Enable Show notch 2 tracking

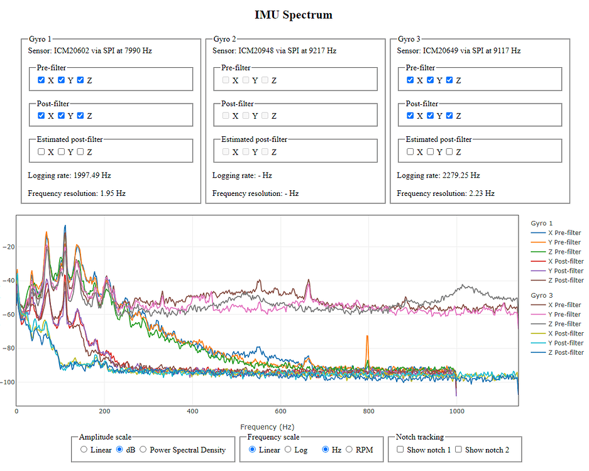457,450
